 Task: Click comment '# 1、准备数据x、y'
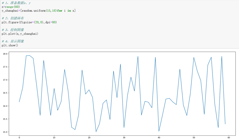16,3
